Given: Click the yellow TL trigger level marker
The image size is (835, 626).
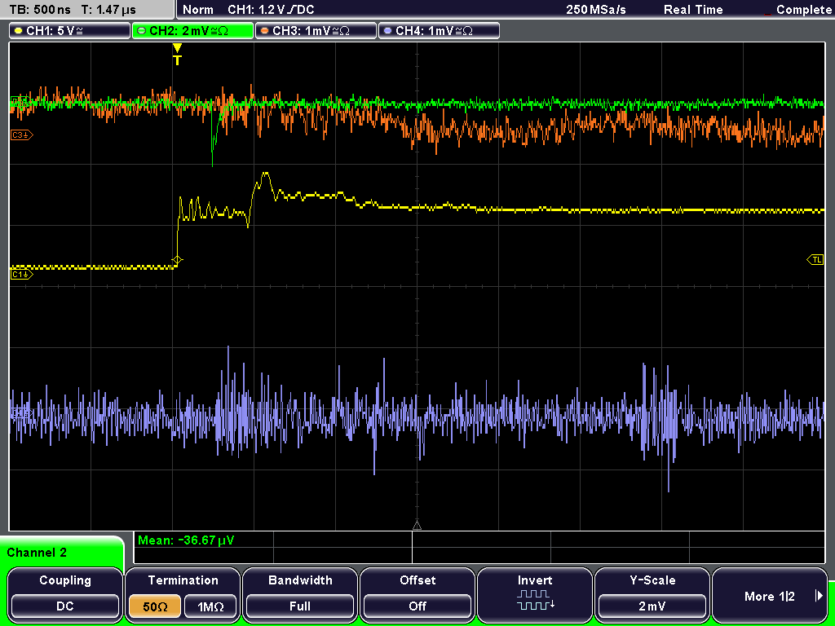Looking at the screenshot, I should click(x=815, y=260).
